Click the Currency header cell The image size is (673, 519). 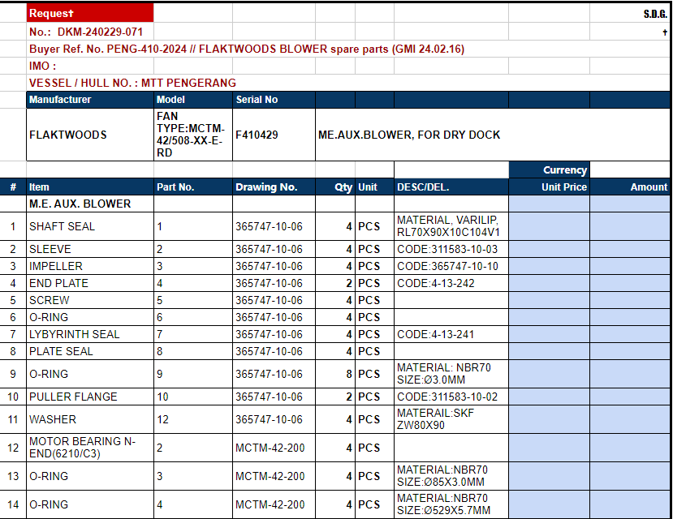tap(549, 170)
